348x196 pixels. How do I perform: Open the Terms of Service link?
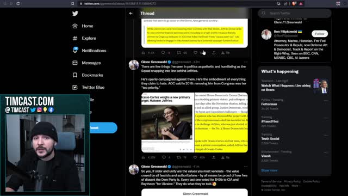point(271,181)
